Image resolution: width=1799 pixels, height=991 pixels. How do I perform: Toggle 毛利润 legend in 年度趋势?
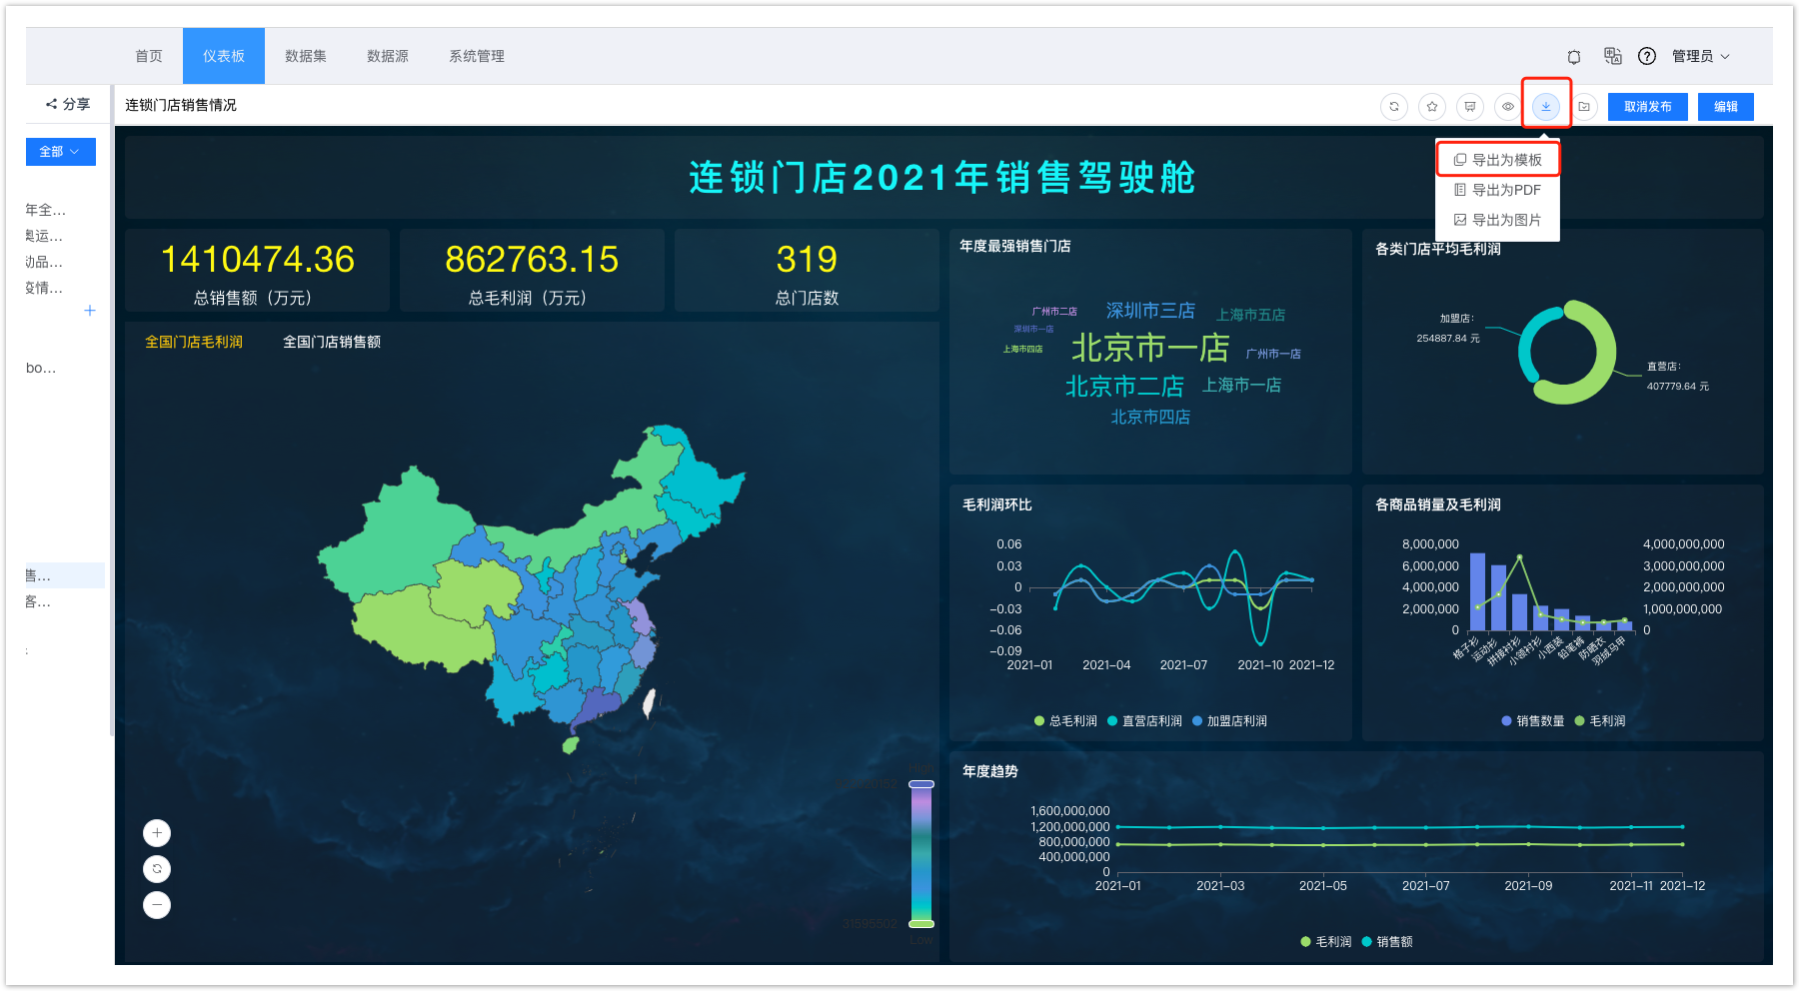point(1326,942)
